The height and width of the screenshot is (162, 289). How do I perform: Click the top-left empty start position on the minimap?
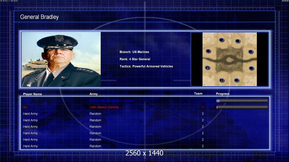[221, 40]
